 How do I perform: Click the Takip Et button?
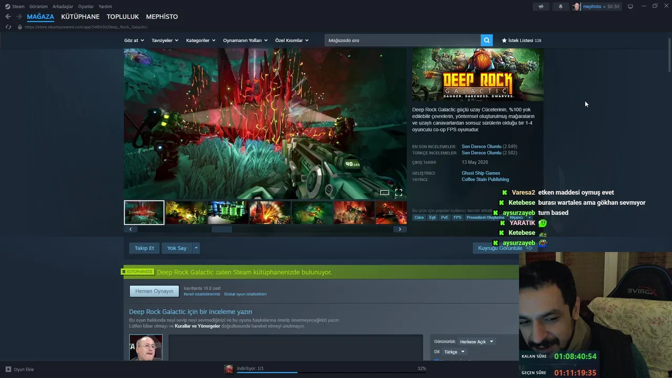[144, 248]
